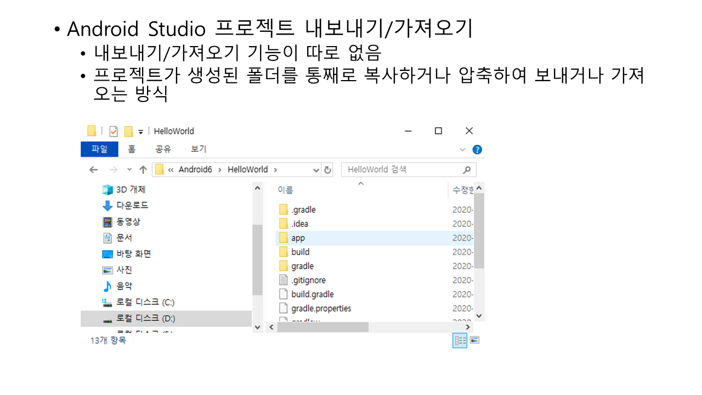Expand the ribbon with chevron
Viewport: 702px width, 395px height.
coord(462,149)
